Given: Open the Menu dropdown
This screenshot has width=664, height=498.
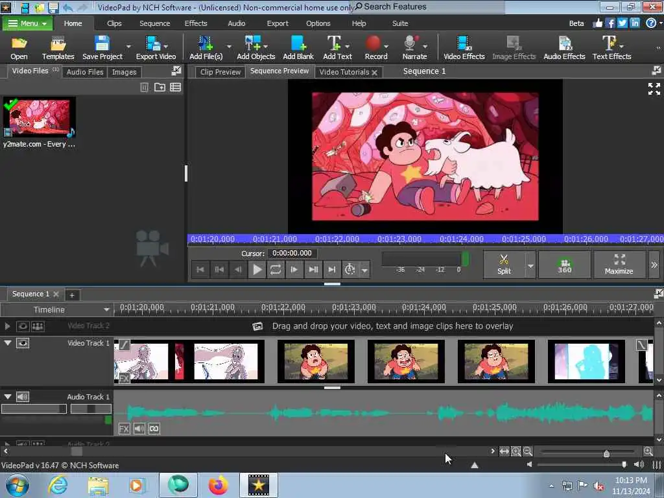Looking at the screenshot, I should 27,23.
